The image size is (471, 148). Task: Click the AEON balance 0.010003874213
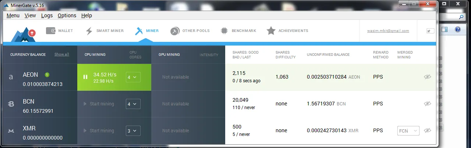(43, 84)
